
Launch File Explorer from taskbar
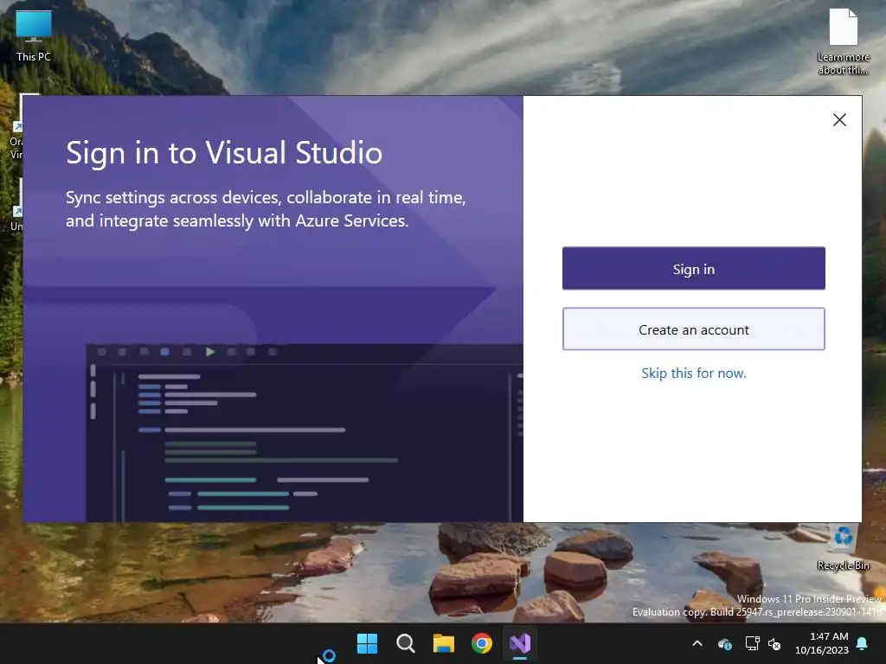444,643
